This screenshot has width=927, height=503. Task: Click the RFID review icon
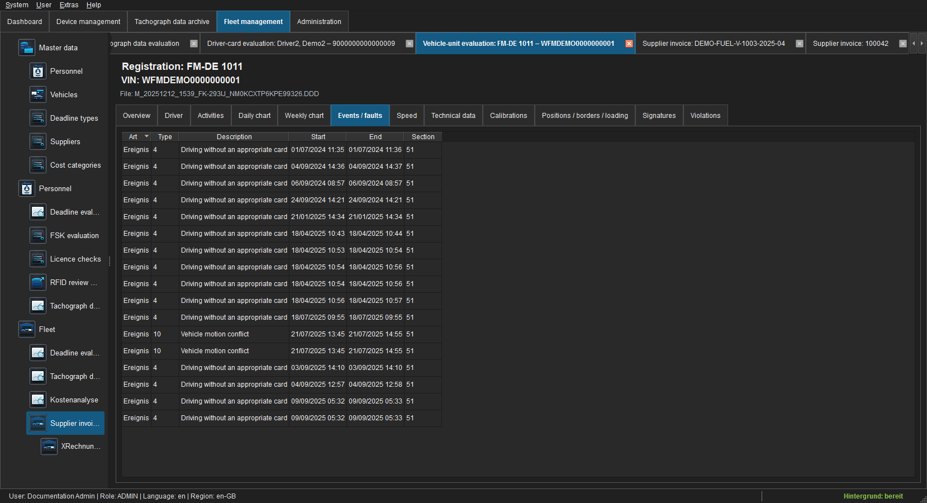click(x=38, y=282)
